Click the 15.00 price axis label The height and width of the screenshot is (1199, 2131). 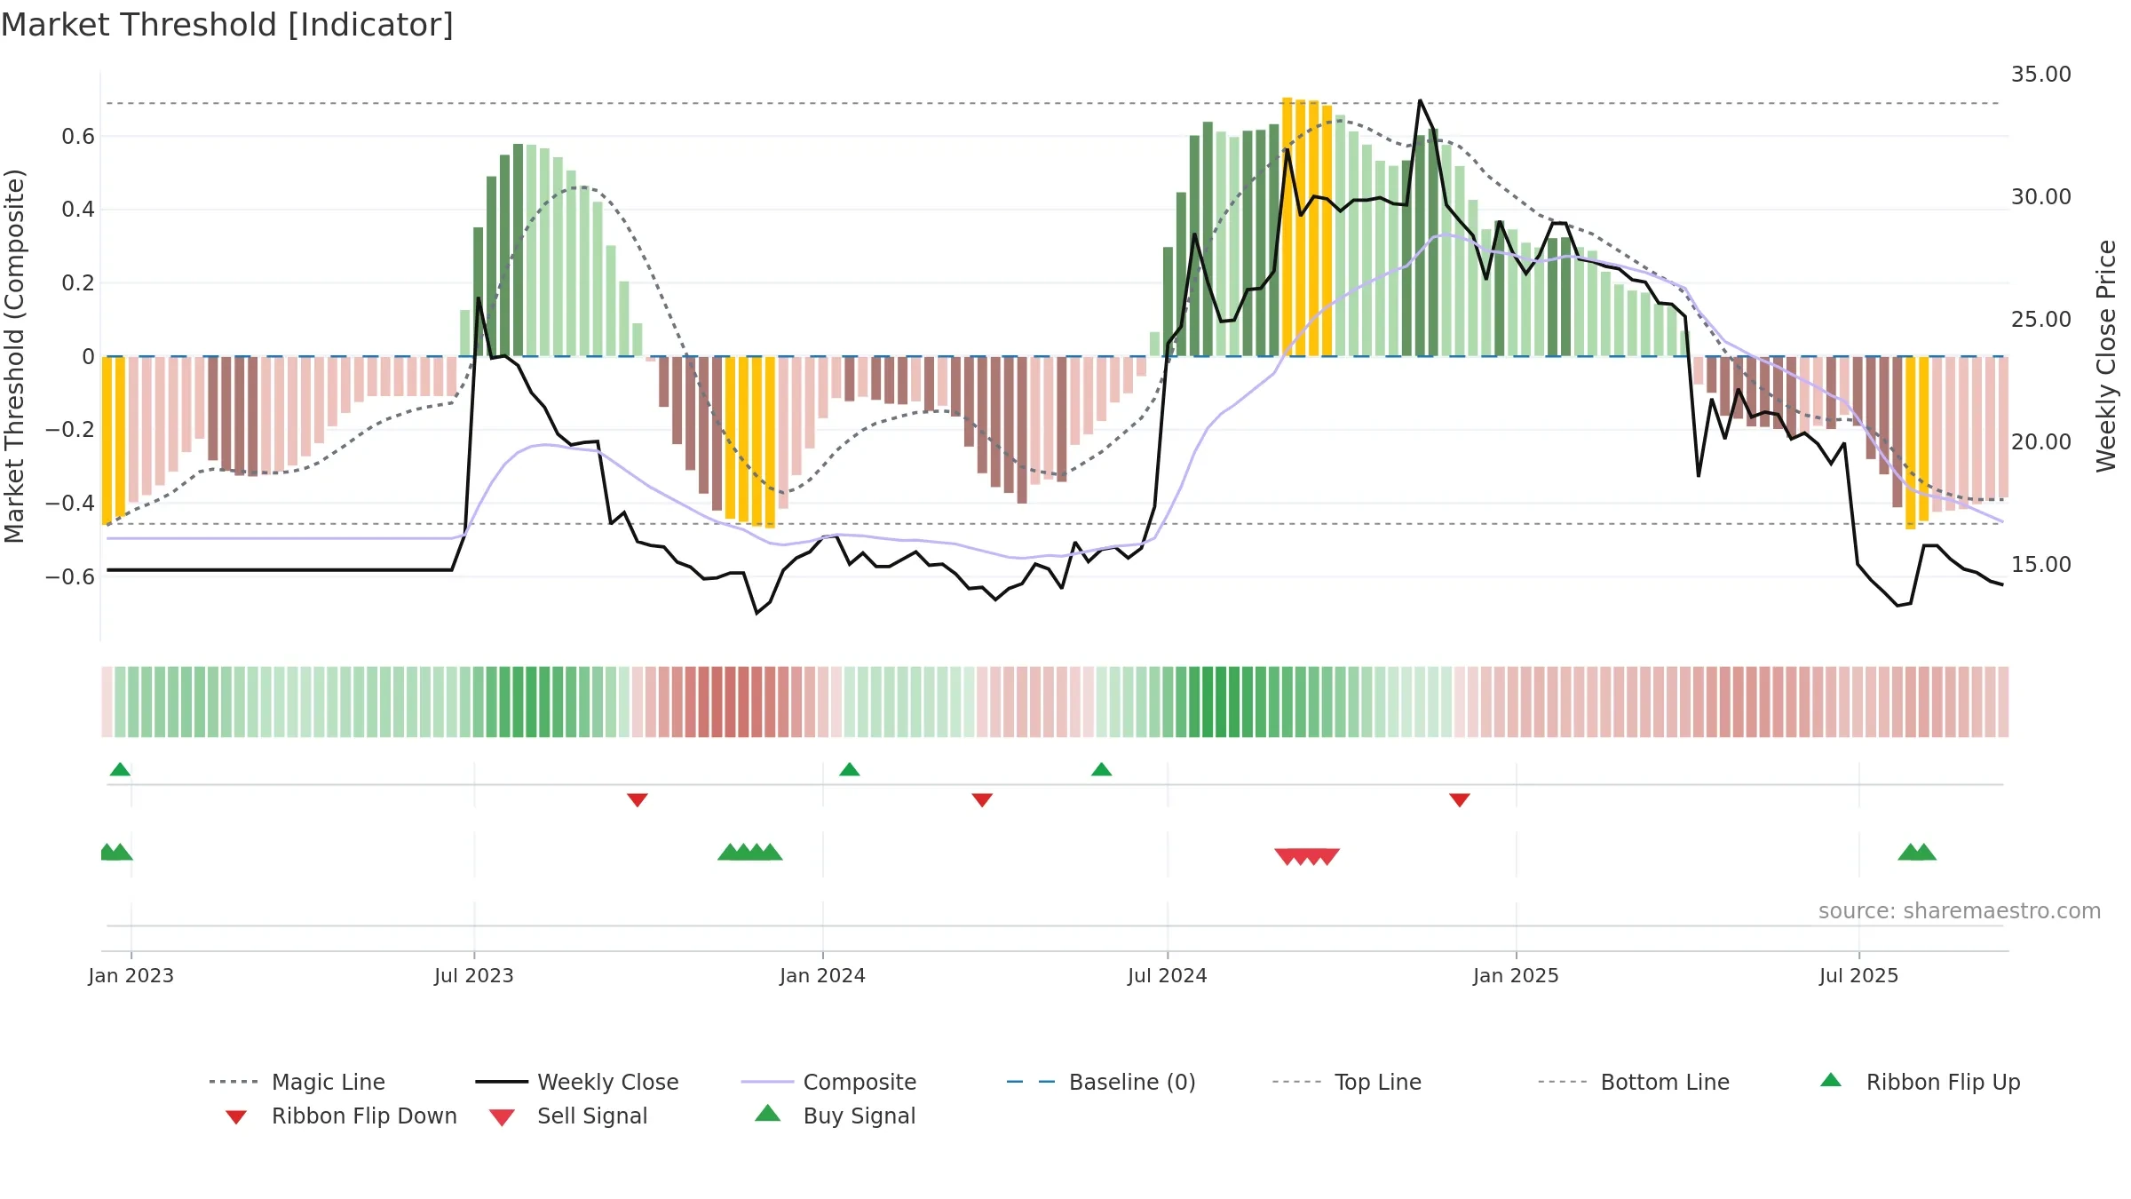(x=2040, y=565)
